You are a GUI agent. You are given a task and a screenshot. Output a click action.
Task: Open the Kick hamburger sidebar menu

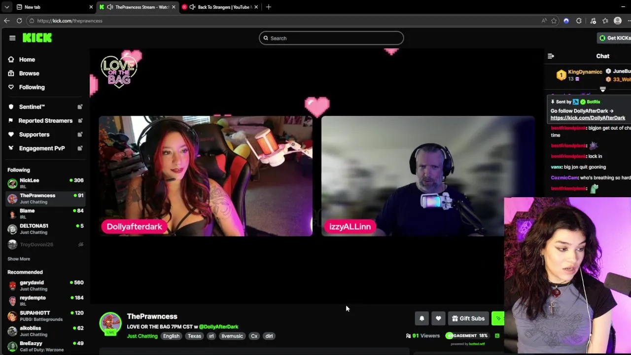[12, 38]
